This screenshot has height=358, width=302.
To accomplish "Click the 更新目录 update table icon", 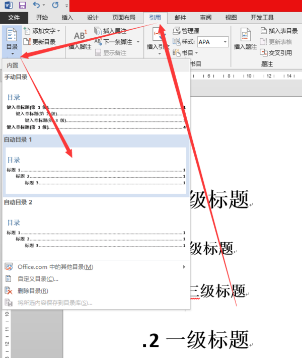I will click(x=27, y=42).
